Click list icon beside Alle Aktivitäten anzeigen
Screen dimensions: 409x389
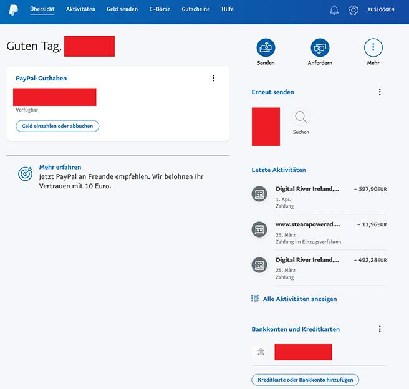pos(255,298)
